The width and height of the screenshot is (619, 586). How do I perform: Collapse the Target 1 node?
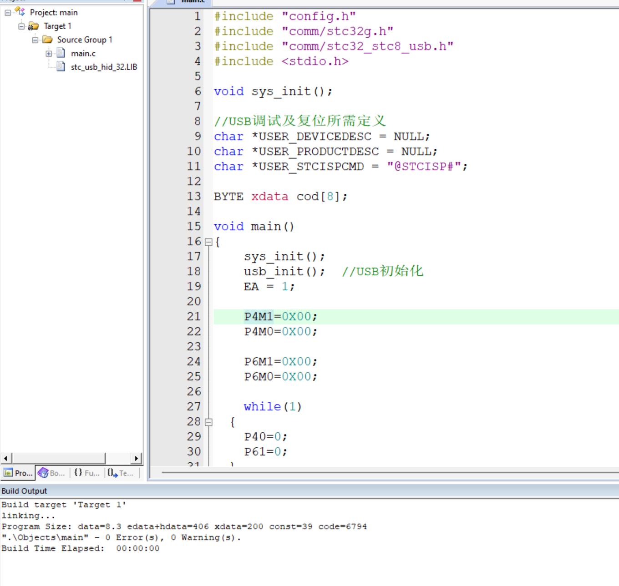[x=21, y=26]
